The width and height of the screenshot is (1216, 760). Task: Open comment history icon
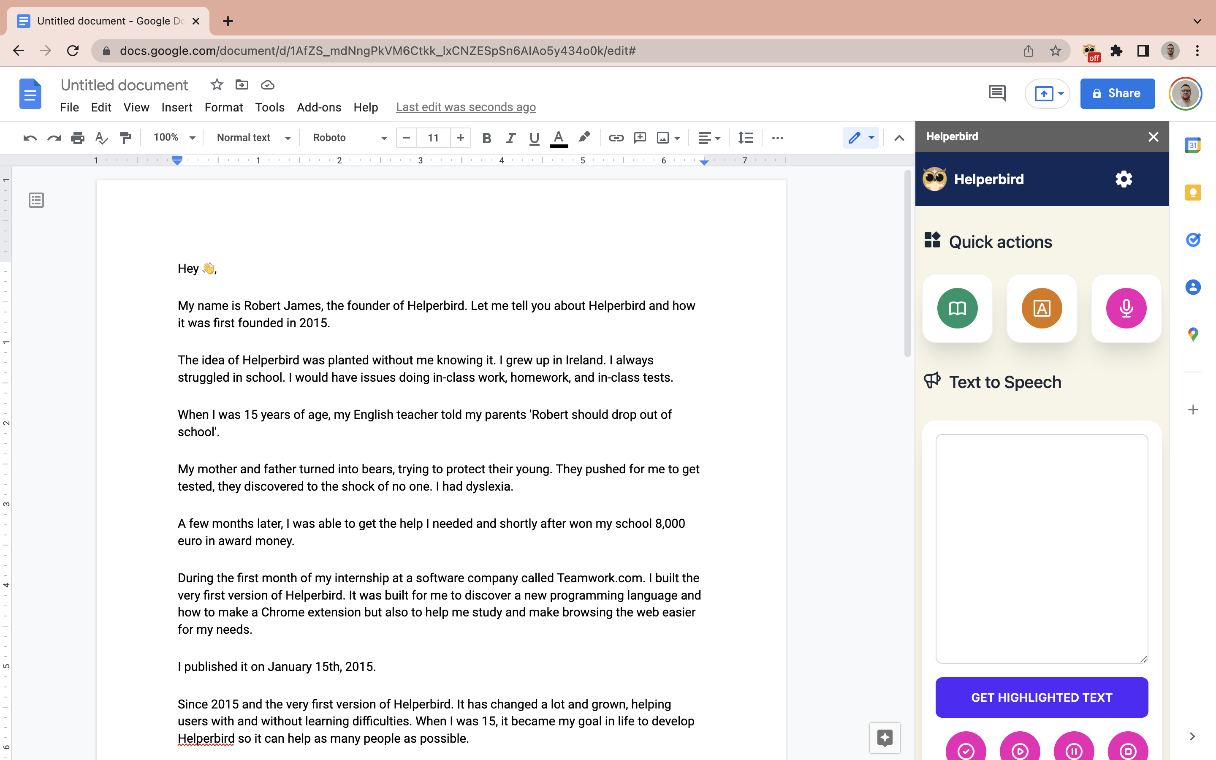pos(997,93)
